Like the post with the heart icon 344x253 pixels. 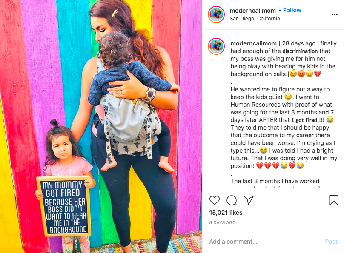[214, 200]
